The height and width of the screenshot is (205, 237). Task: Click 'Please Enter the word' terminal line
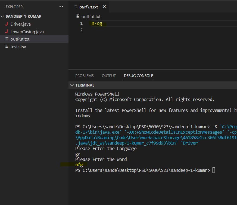101,160
